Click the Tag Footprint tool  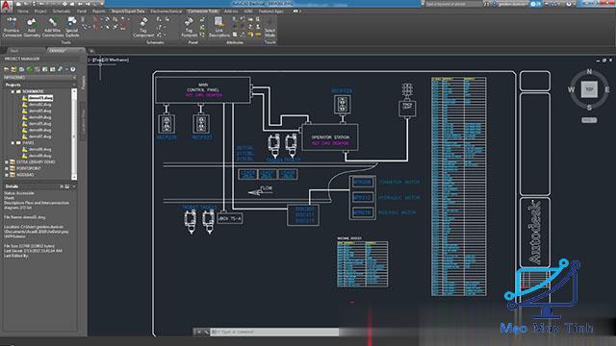pos(189,27)
